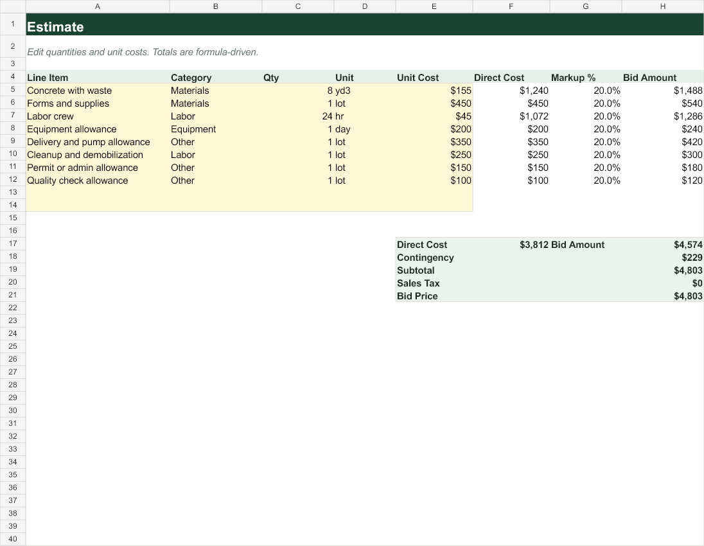Click the Qty header cell
The image size is (704, 546).
(x=297, y=77)
